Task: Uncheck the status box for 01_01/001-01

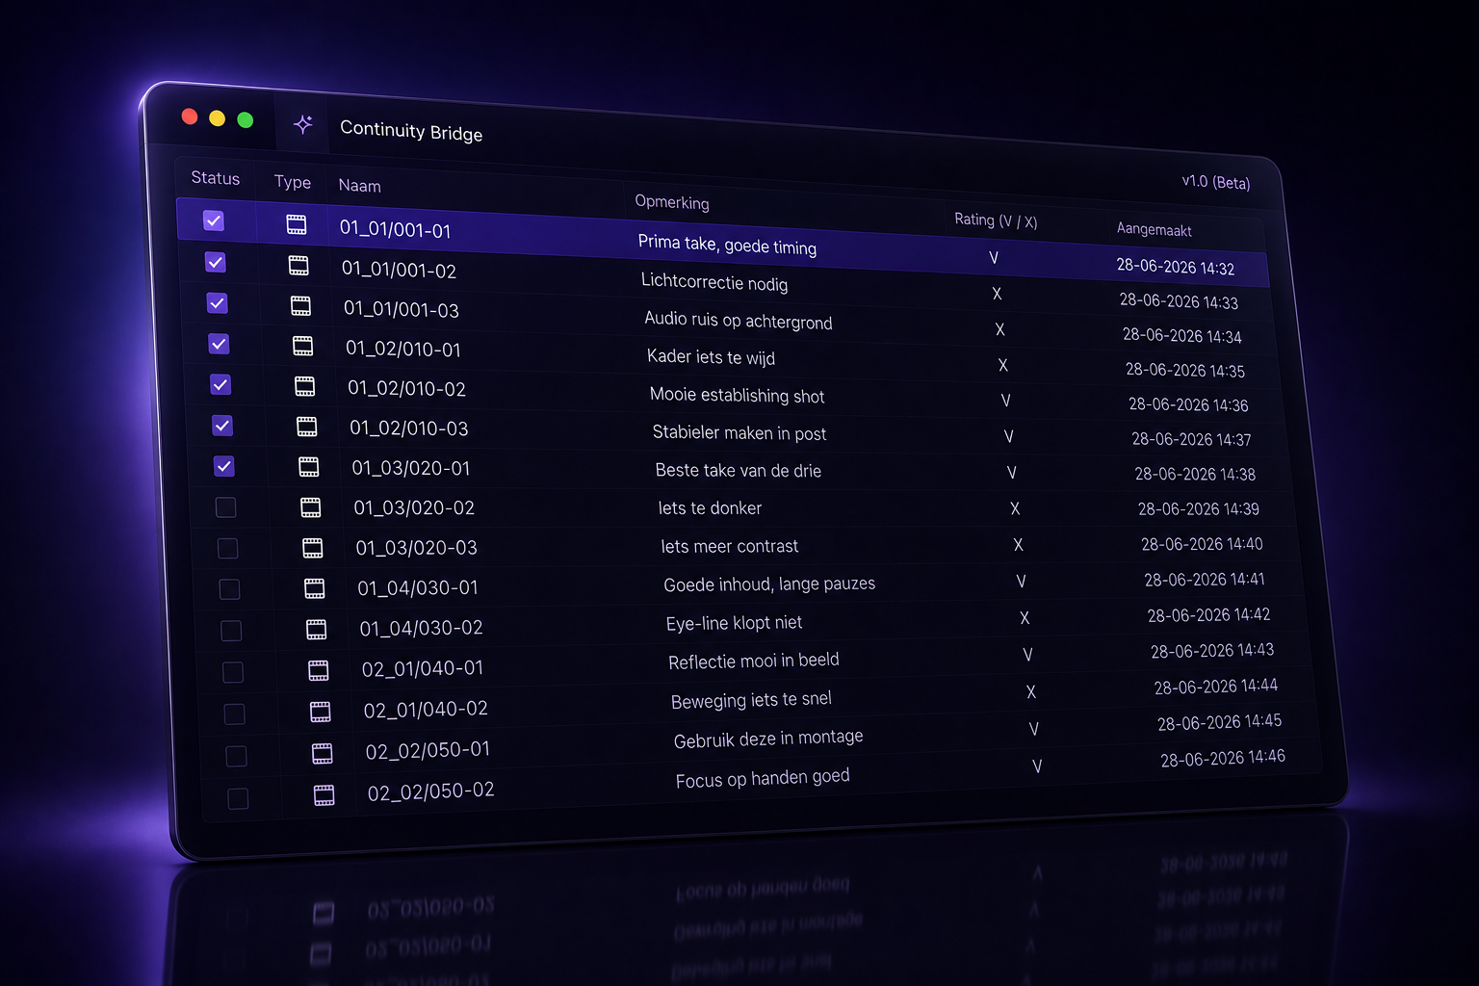Action: tap(214, 221)
